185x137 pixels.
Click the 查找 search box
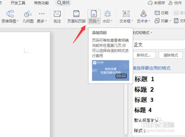pyautogui.click(x=64, y=3)
